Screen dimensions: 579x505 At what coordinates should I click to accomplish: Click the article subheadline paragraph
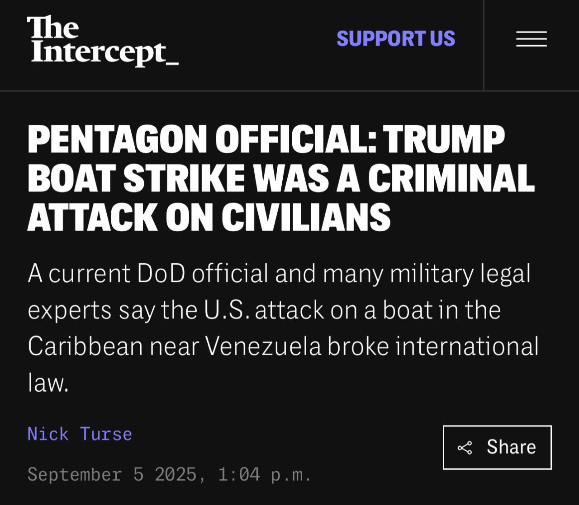[x=283, y=328]
